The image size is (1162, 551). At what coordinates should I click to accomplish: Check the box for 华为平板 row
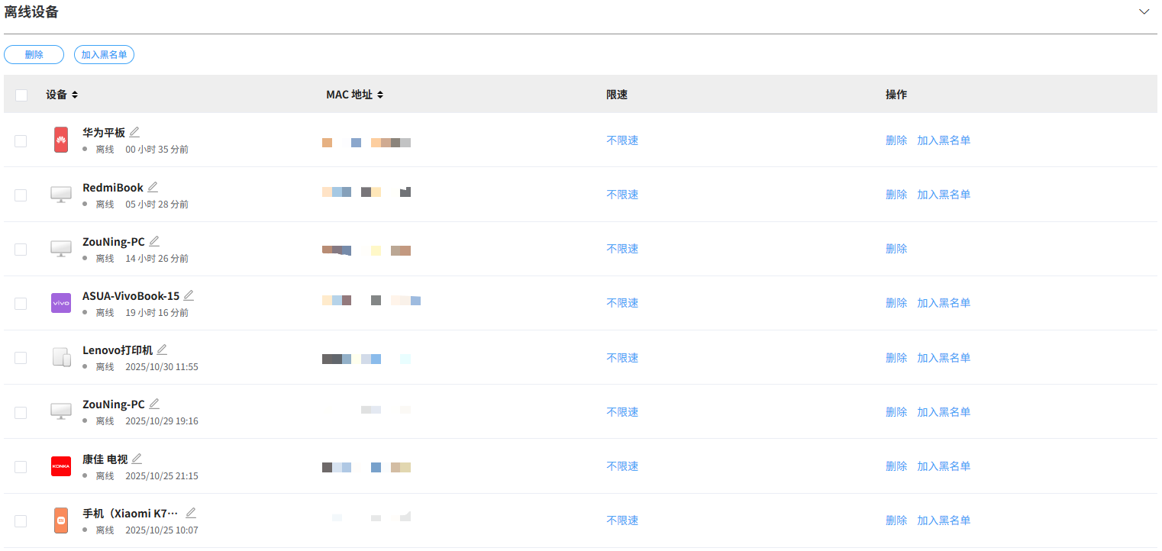pos(21,141)
